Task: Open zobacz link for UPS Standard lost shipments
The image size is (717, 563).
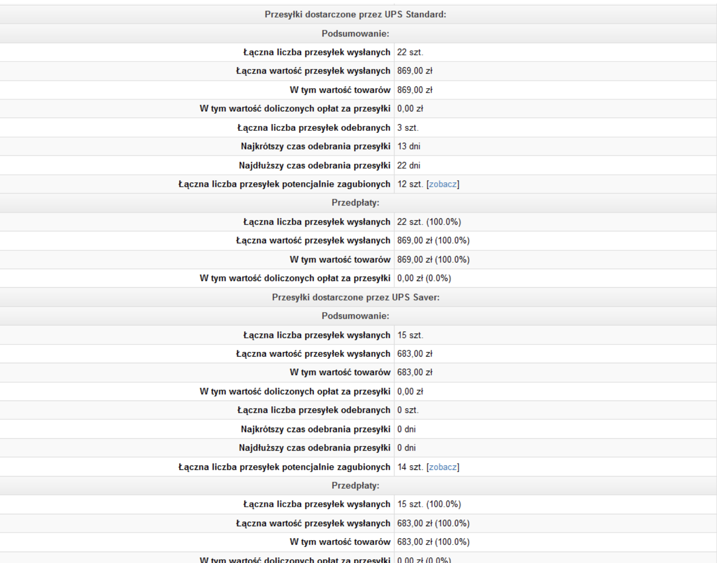Action: (x=443, y=184)
